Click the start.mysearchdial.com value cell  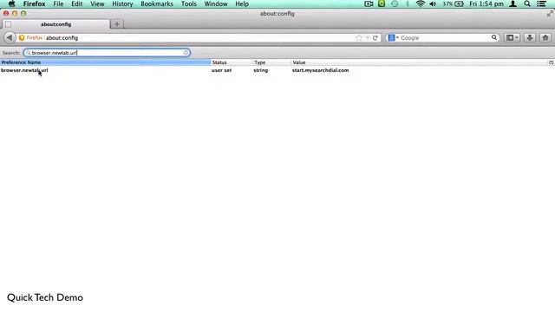coord(320,70)
